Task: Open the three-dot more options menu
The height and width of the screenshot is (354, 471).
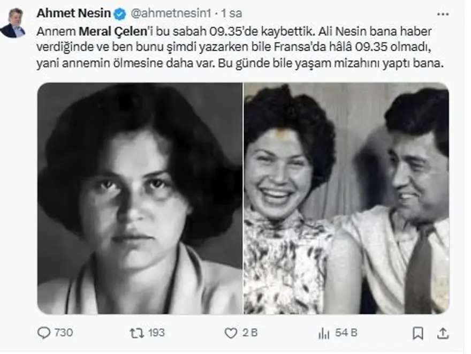Action: tap(443, 14)
